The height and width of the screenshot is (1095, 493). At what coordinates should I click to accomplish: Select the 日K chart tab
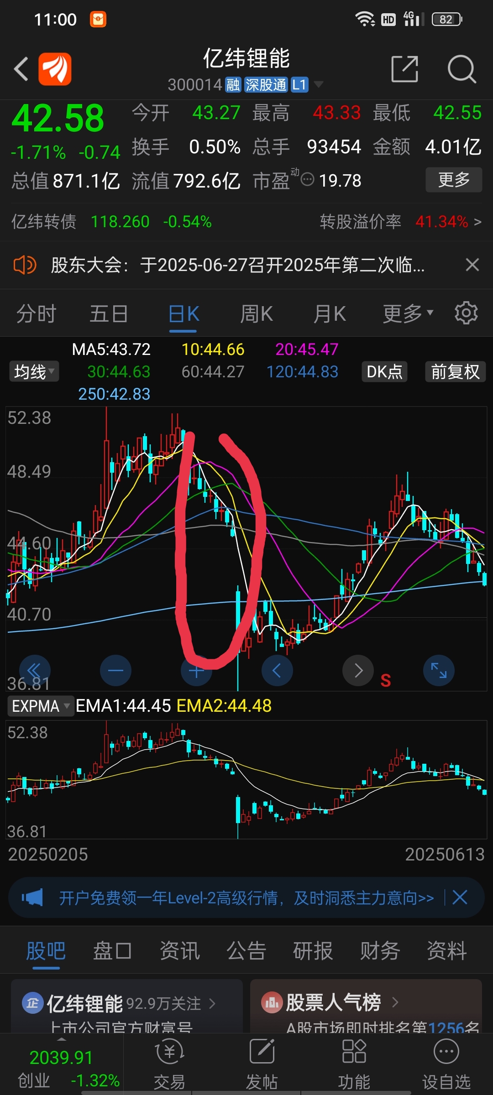[184, 314]
